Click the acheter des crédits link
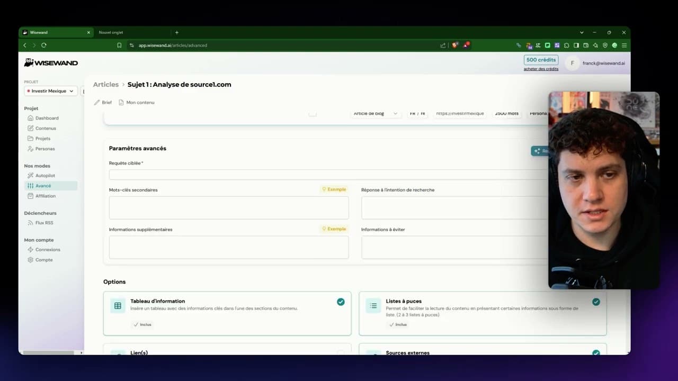678x381 pixels. [540, 69]
